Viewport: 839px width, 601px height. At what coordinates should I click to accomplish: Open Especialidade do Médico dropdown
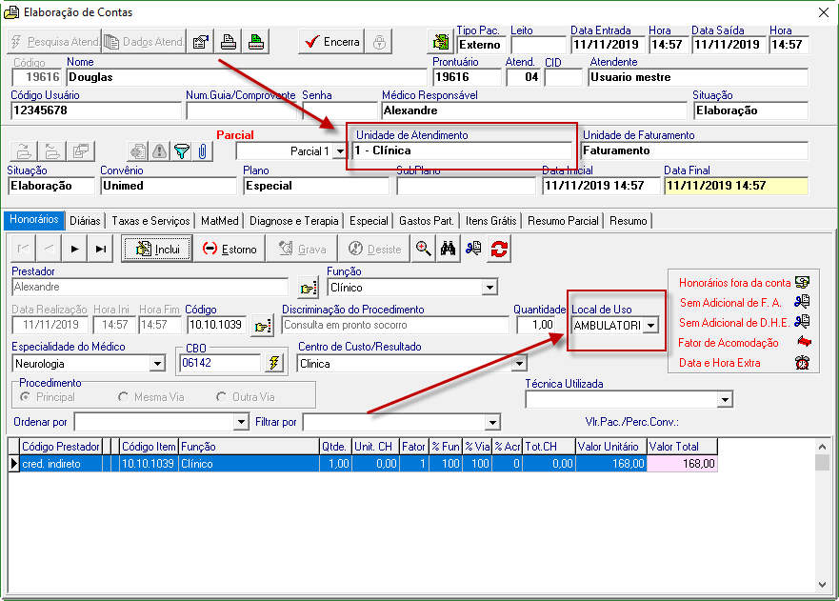157,364
